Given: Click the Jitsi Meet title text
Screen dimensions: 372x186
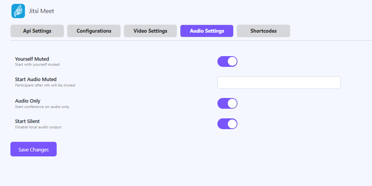Looking at the screenshot, I should click(x=42, y=11).
